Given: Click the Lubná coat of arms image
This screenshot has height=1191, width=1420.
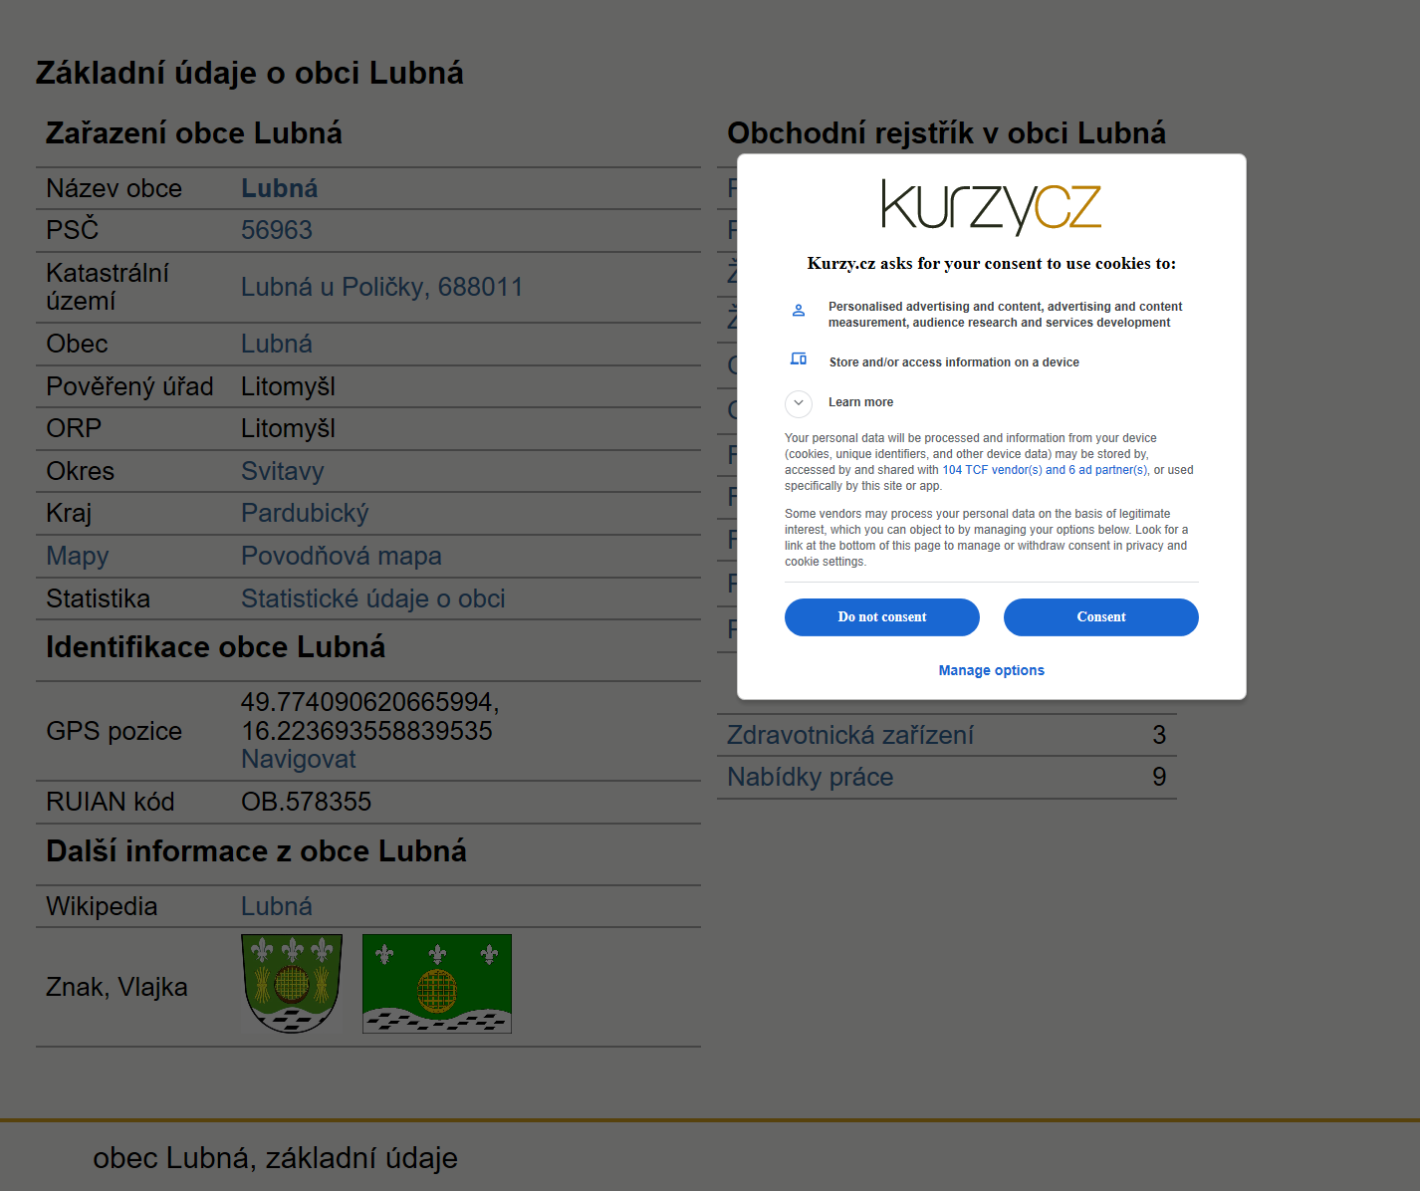Looking at the screenshot, I should tap(292, 984).
